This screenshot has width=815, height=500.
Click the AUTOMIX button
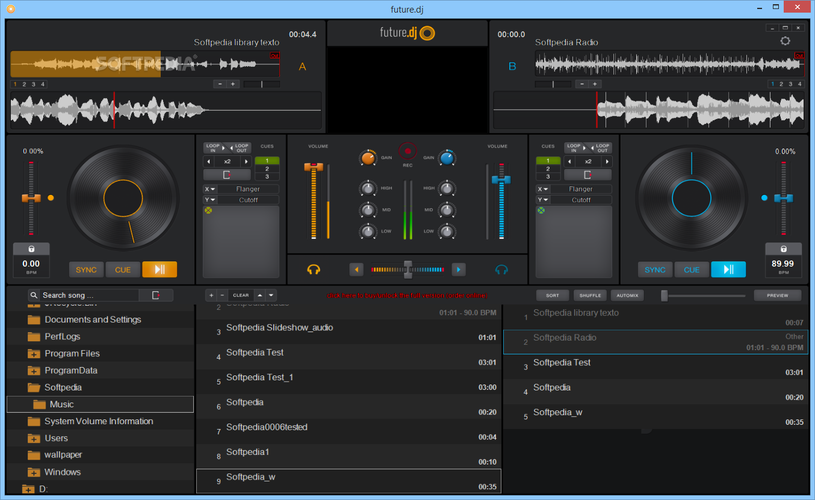tap(627, 295)
